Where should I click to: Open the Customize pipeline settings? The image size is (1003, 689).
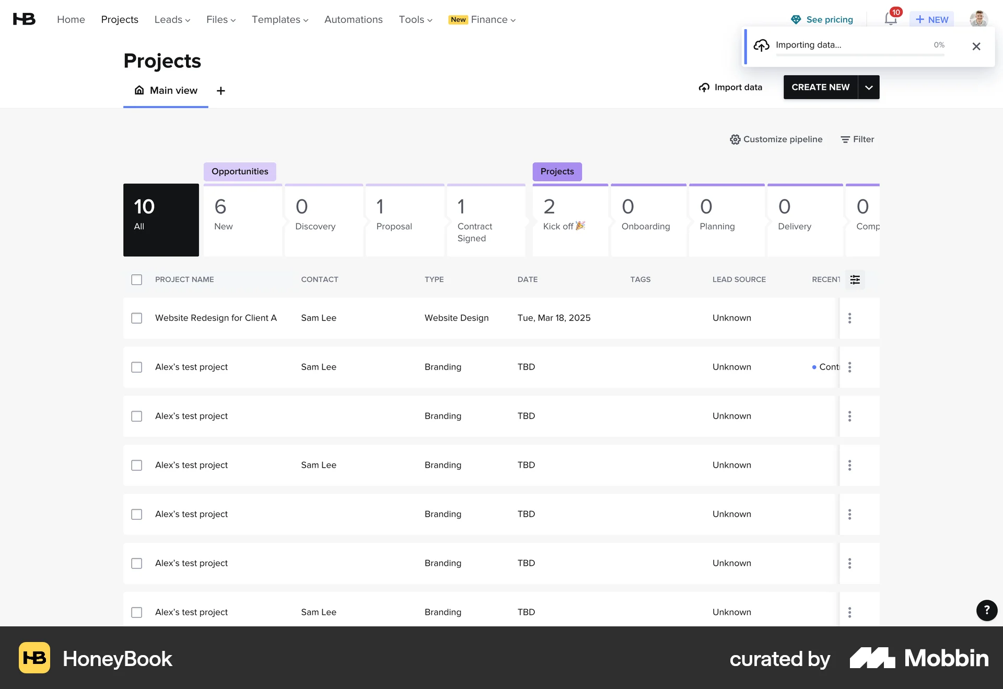[776, 139]
